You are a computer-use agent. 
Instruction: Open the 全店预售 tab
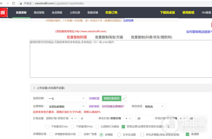pos(57,13)
